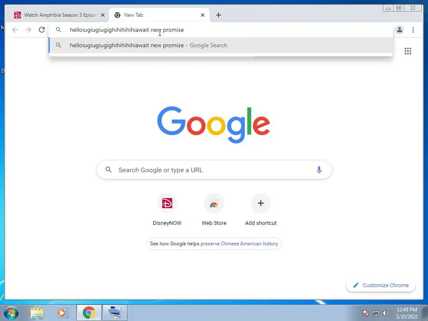Select the New Tab tab
Viewport: 428px width, 321px height.
tap(159, 15)
